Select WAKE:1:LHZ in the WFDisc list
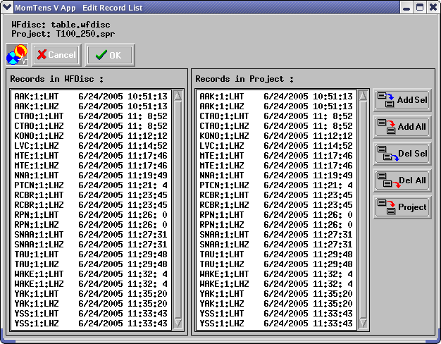Viewport: 441px width, 344px height. (91, 284)
